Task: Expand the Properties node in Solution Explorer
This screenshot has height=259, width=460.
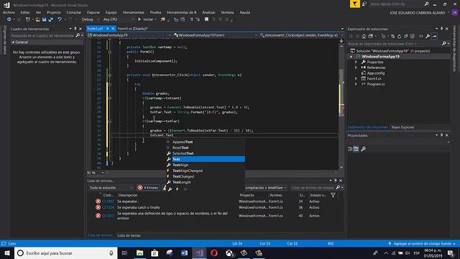Action: [x=356, y=62]
